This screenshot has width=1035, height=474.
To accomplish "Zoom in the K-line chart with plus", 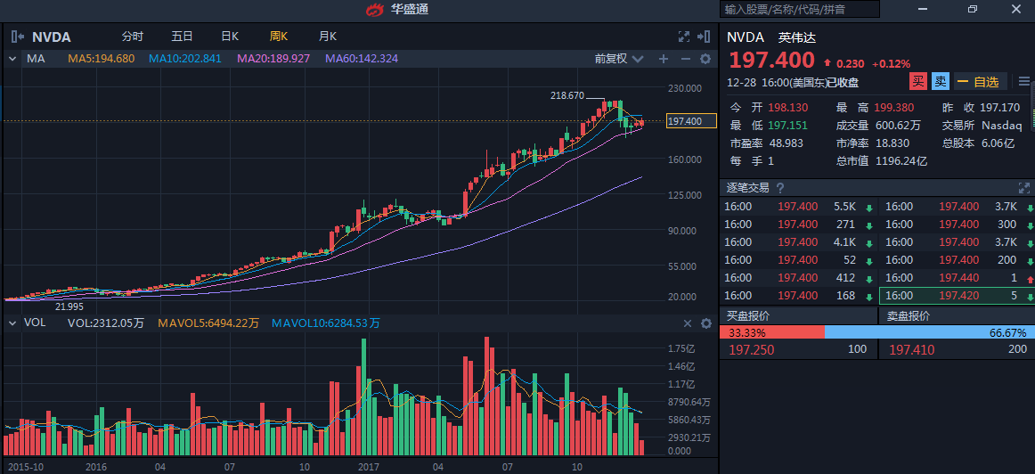I will point(663,59).
